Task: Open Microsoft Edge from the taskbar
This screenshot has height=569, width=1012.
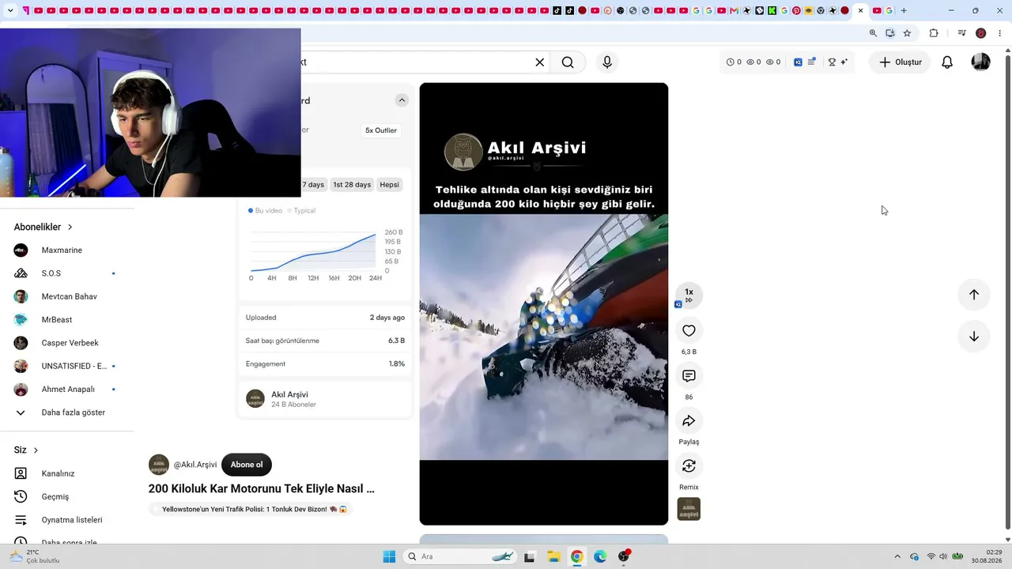Action: click(x=600, y=556)
